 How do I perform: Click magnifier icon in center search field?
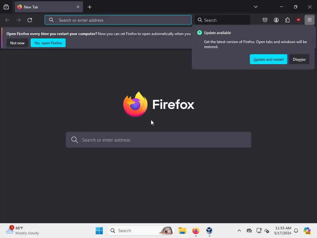[x=74, y=140]
